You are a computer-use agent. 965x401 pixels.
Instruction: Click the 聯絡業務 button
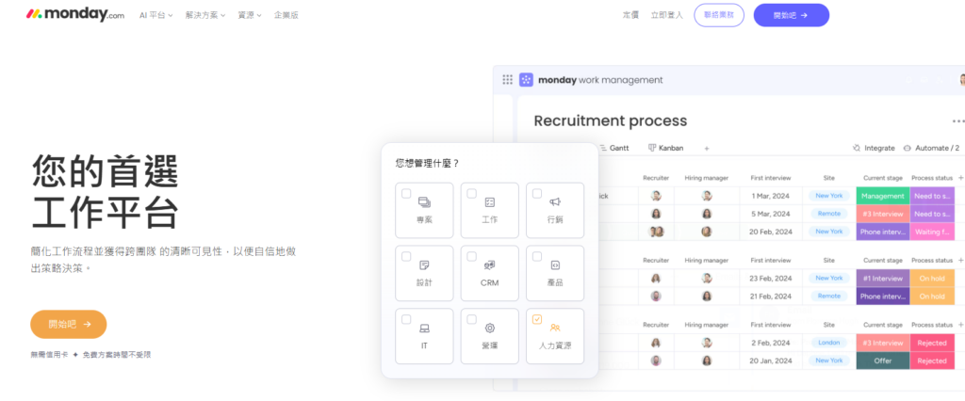click(x=719, y=15)
